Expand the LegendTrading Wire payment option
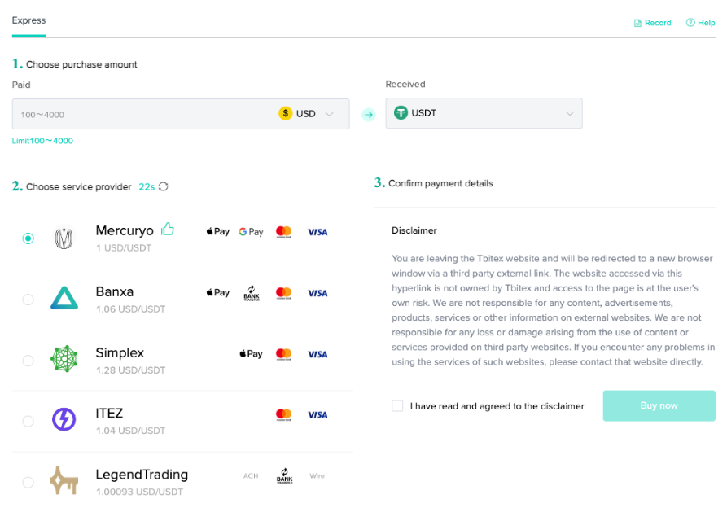The image size is (727, 512). click(x=317, y=476)
